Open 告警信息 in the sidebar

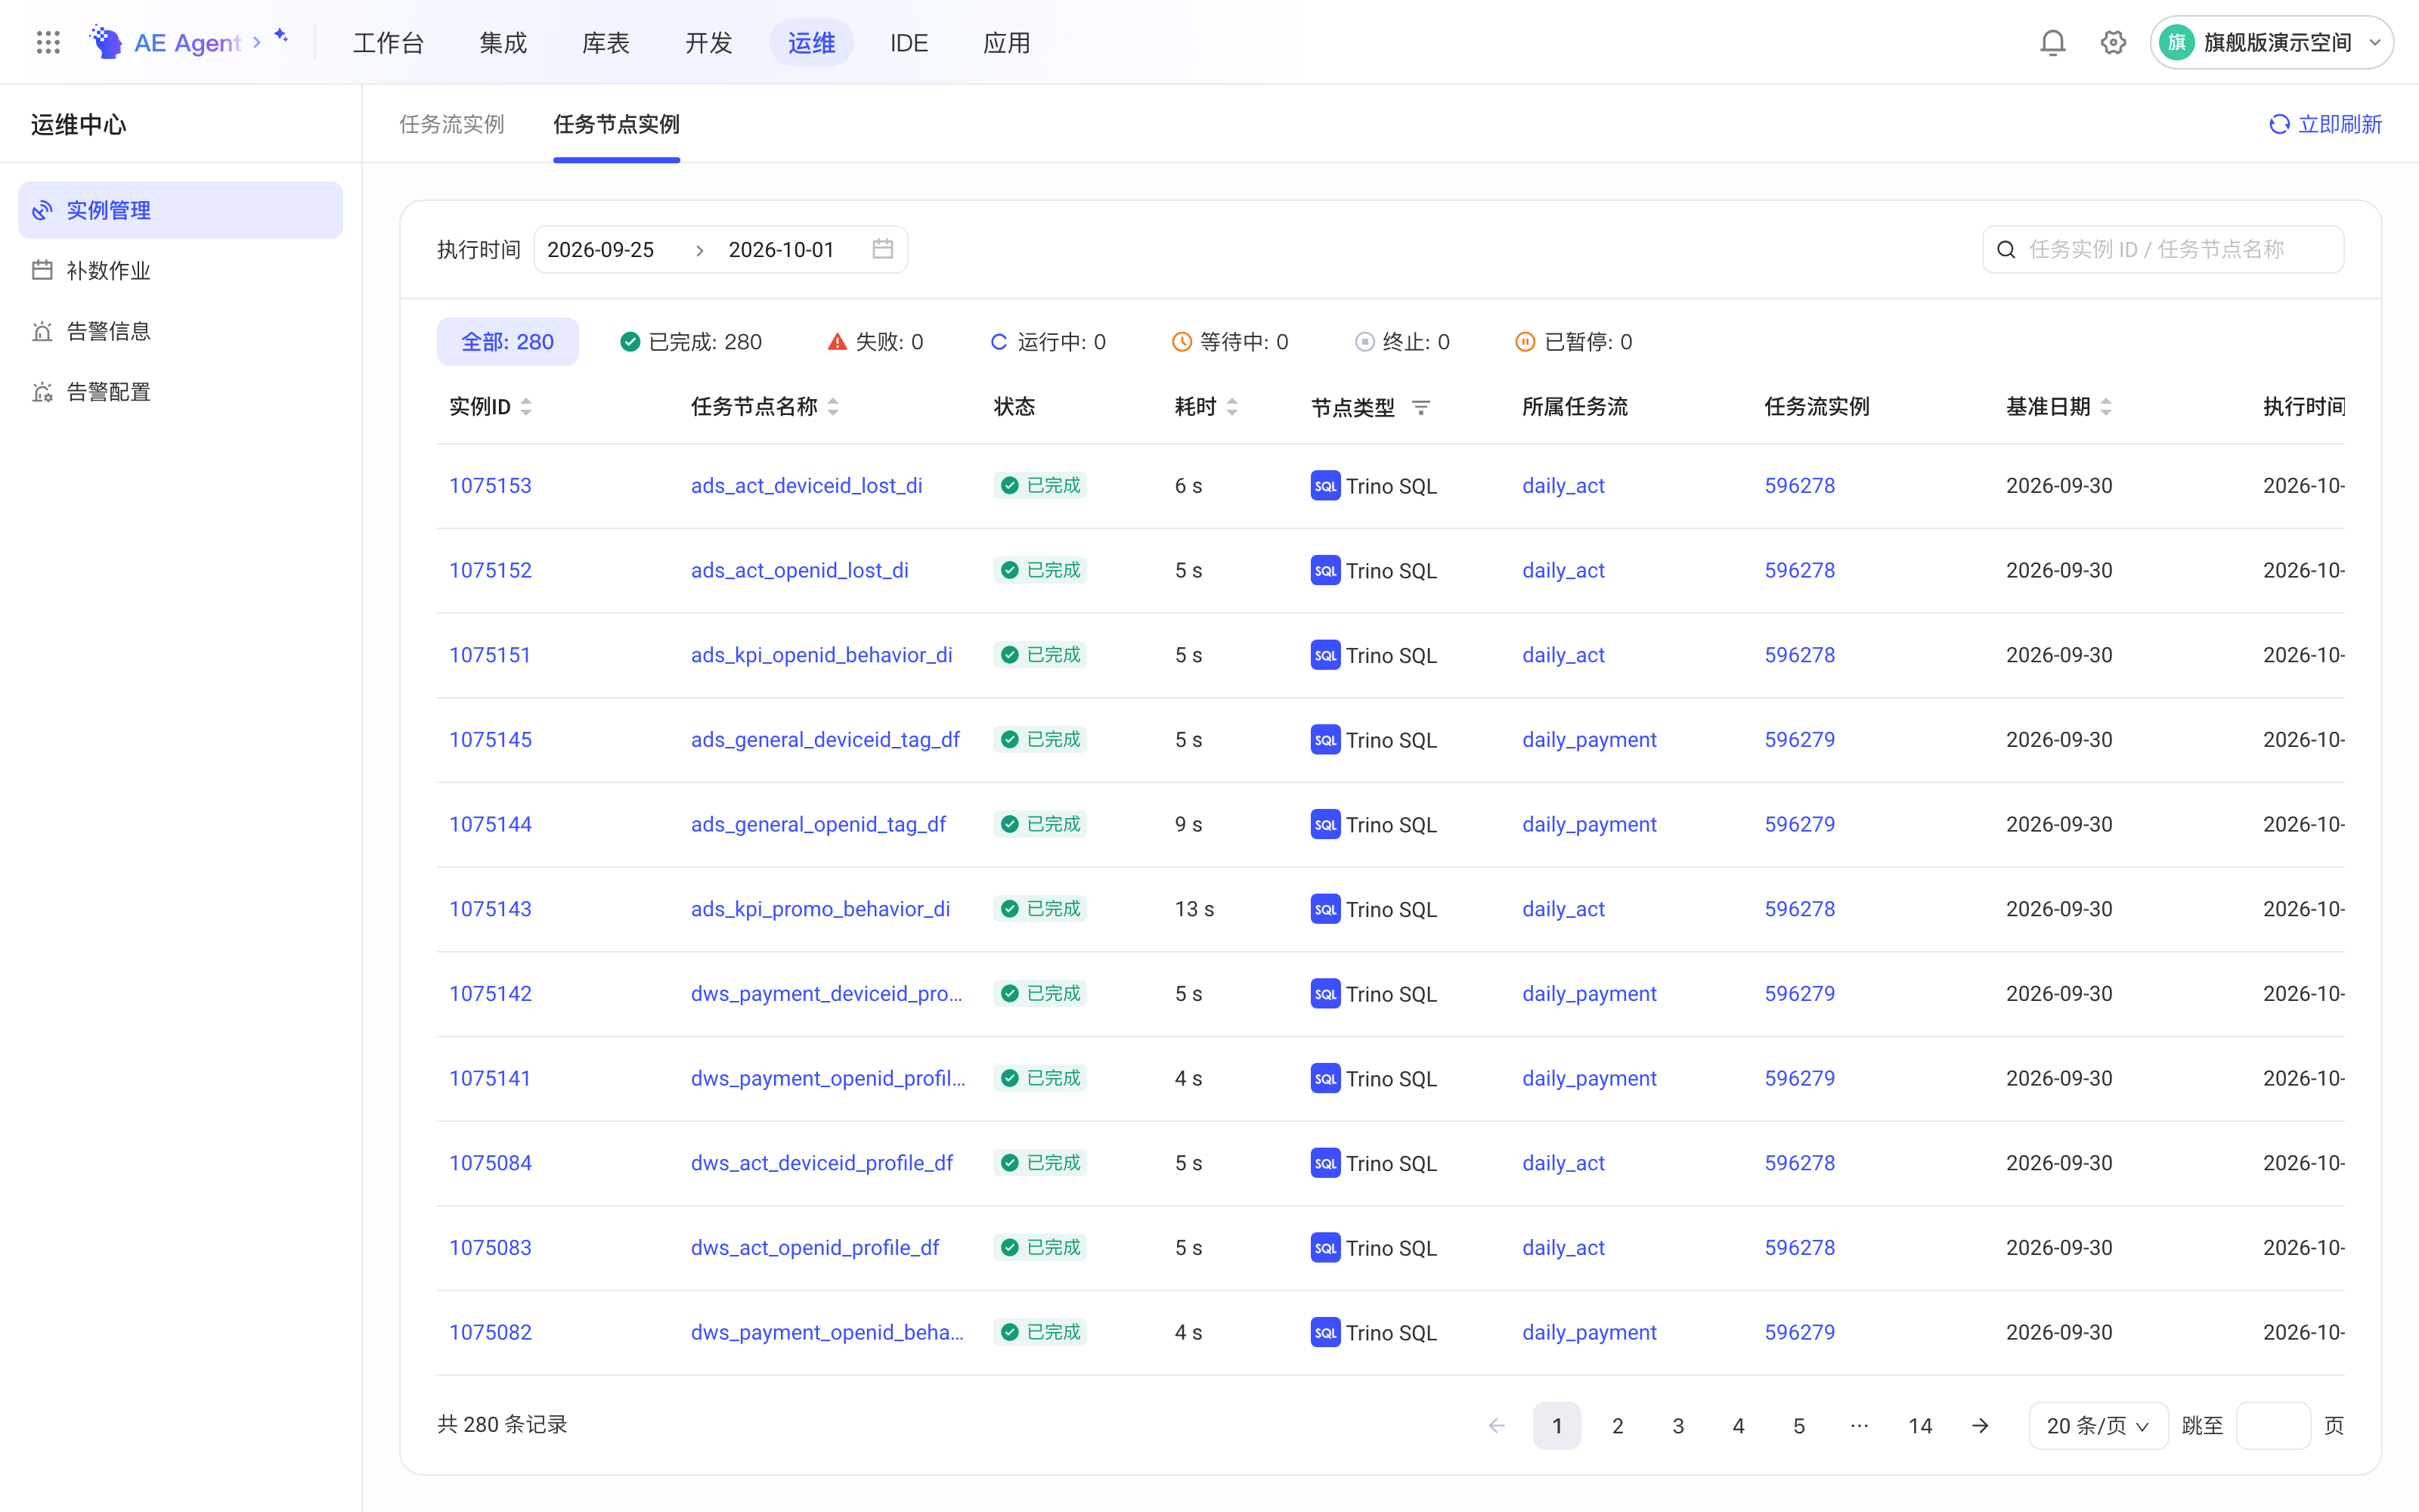coord(181,331)
